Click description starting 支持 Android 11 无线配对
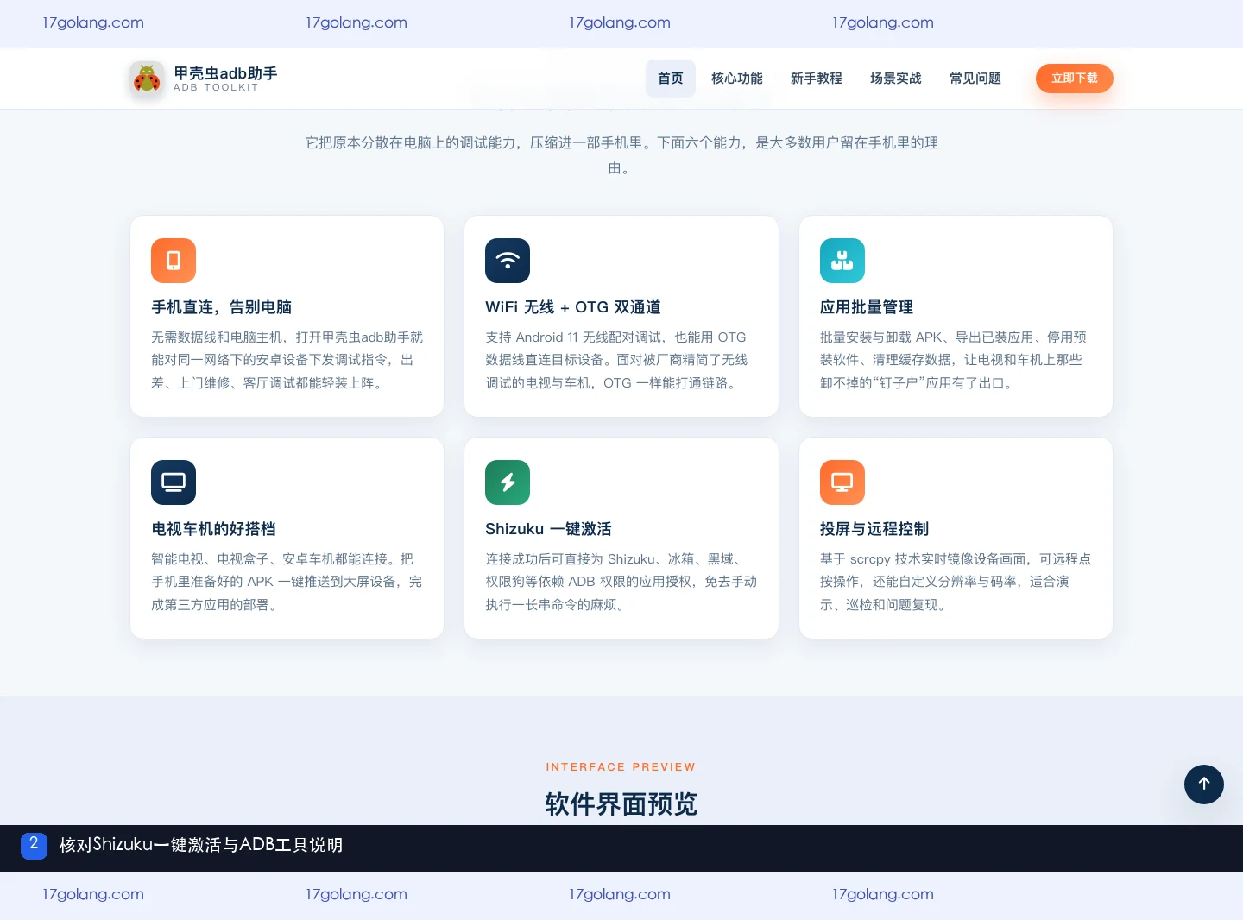Image resolution: width=1243 pixels, height=920 pixels. click(616, 360)
